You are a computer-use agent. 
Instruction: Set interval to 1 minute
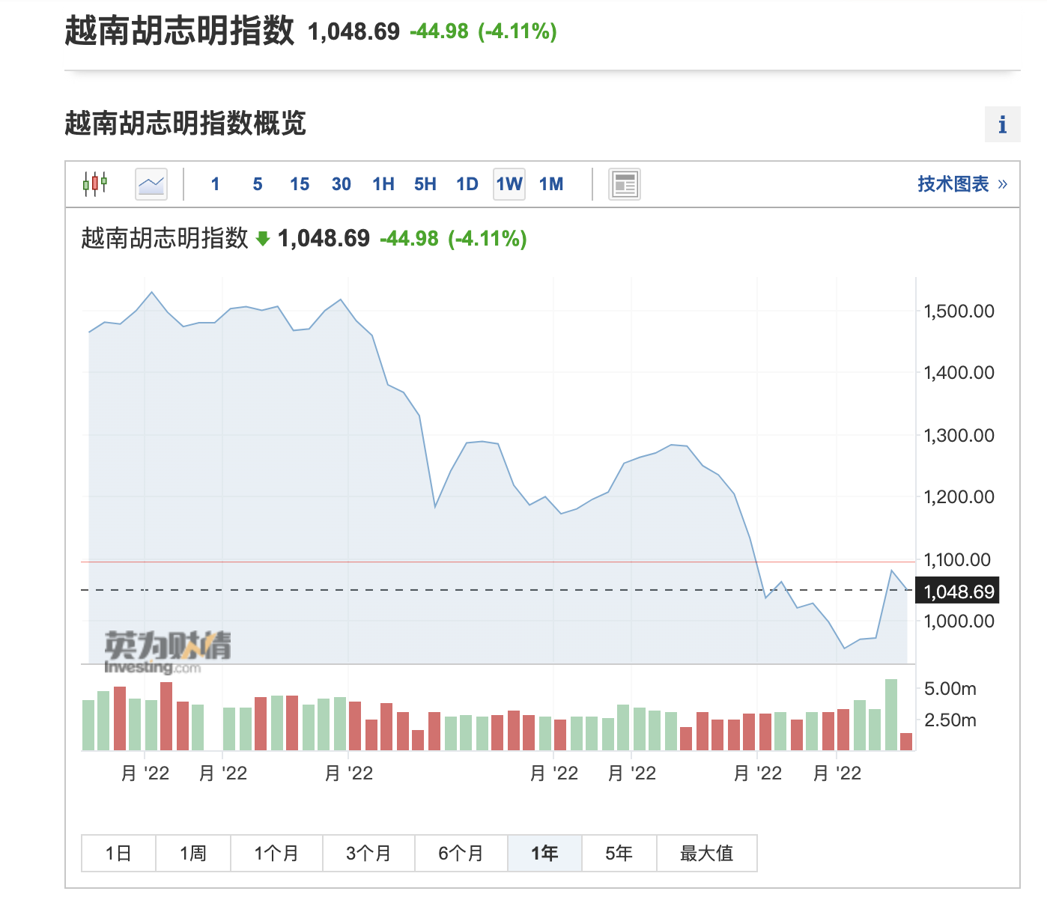(x=216, y=184)
